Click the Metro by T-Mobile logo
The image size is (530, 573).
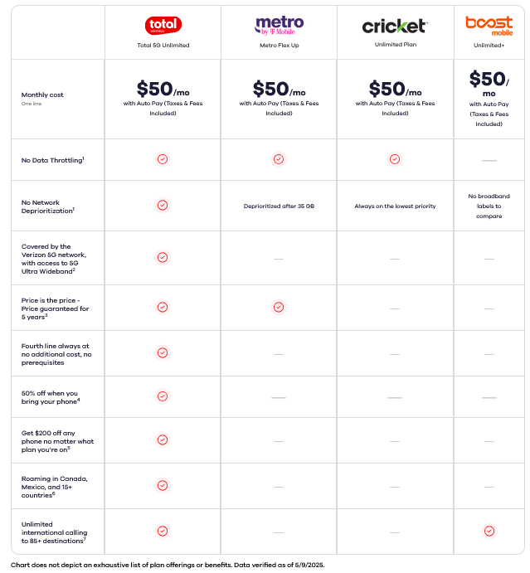tap(280, 26)
